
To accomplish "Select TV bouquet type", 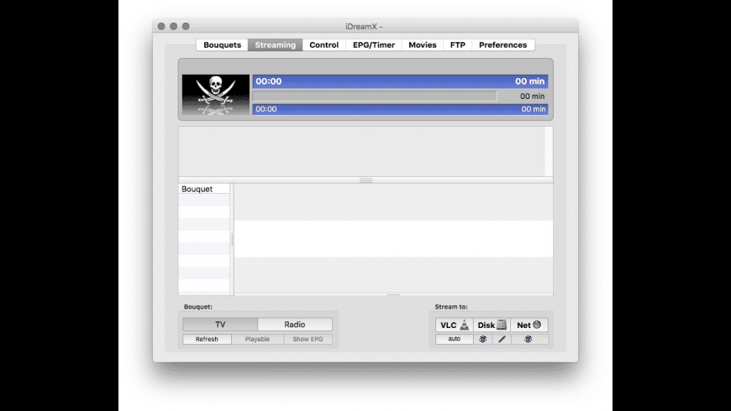I will pyautogui.click(x=220, y=325).
